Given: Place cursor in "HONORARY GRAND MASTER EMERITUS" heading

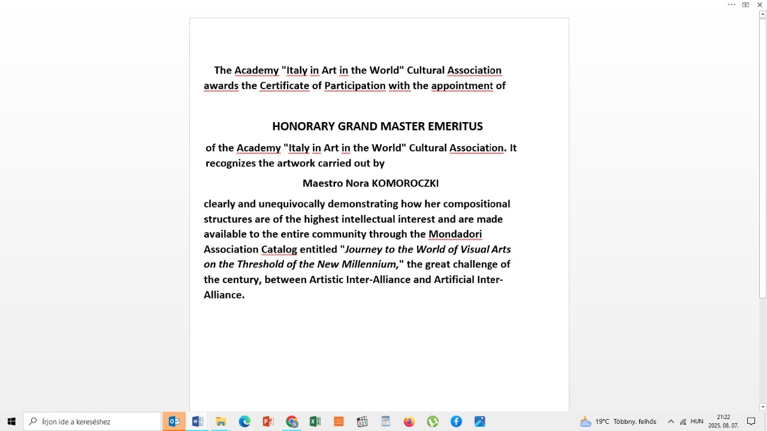Looking at the screenshot, I should [377, 126].
